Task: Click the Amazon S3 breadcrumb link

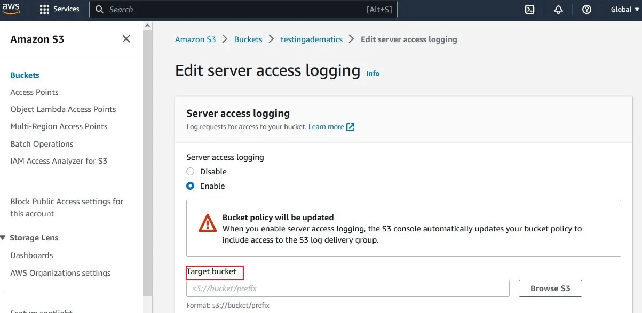Action: pos(195,39)
